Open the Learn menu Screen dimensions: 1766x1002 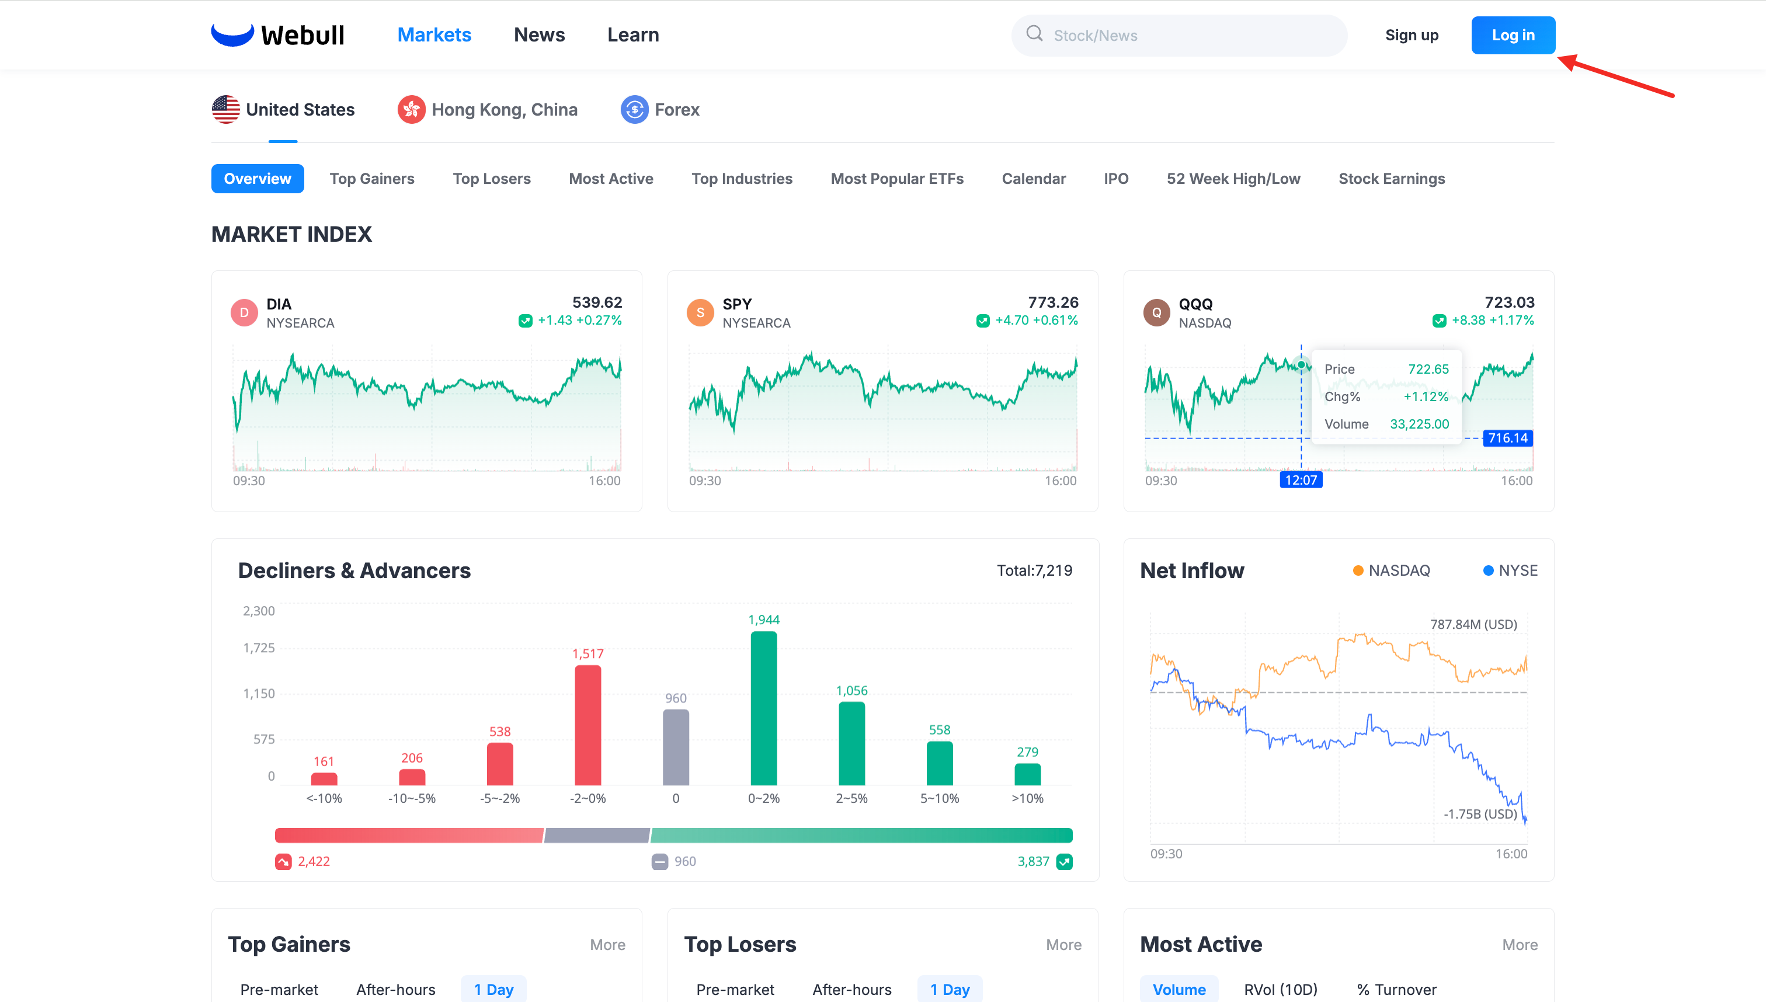tap(633, 34)
